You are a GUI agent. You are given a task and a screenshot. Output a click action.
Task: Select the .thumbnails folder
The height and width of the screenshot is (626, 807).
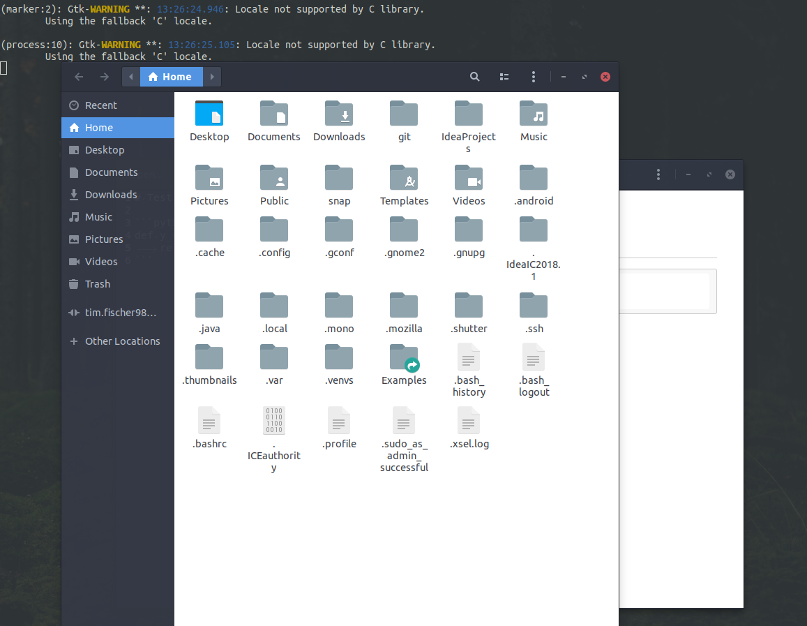(209, 357)
